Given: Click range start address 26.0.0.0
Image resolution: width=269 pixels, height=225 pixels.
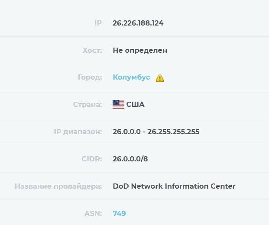Looking at the screenshot, I should click(126, 132).
